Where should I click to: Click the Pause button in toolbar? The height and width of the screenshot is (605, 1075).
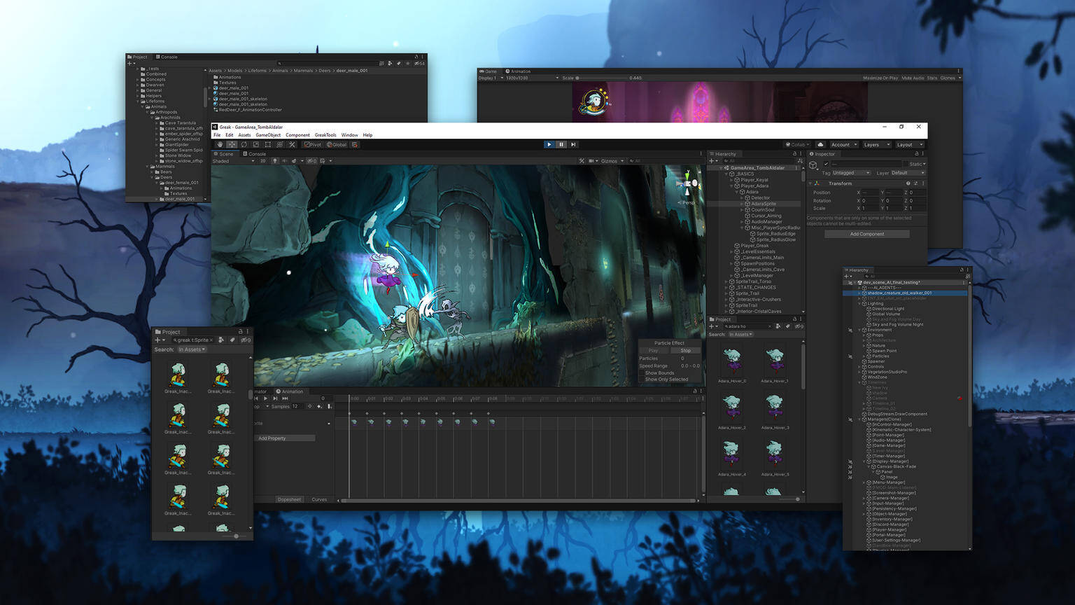click(x=561, y=145)
